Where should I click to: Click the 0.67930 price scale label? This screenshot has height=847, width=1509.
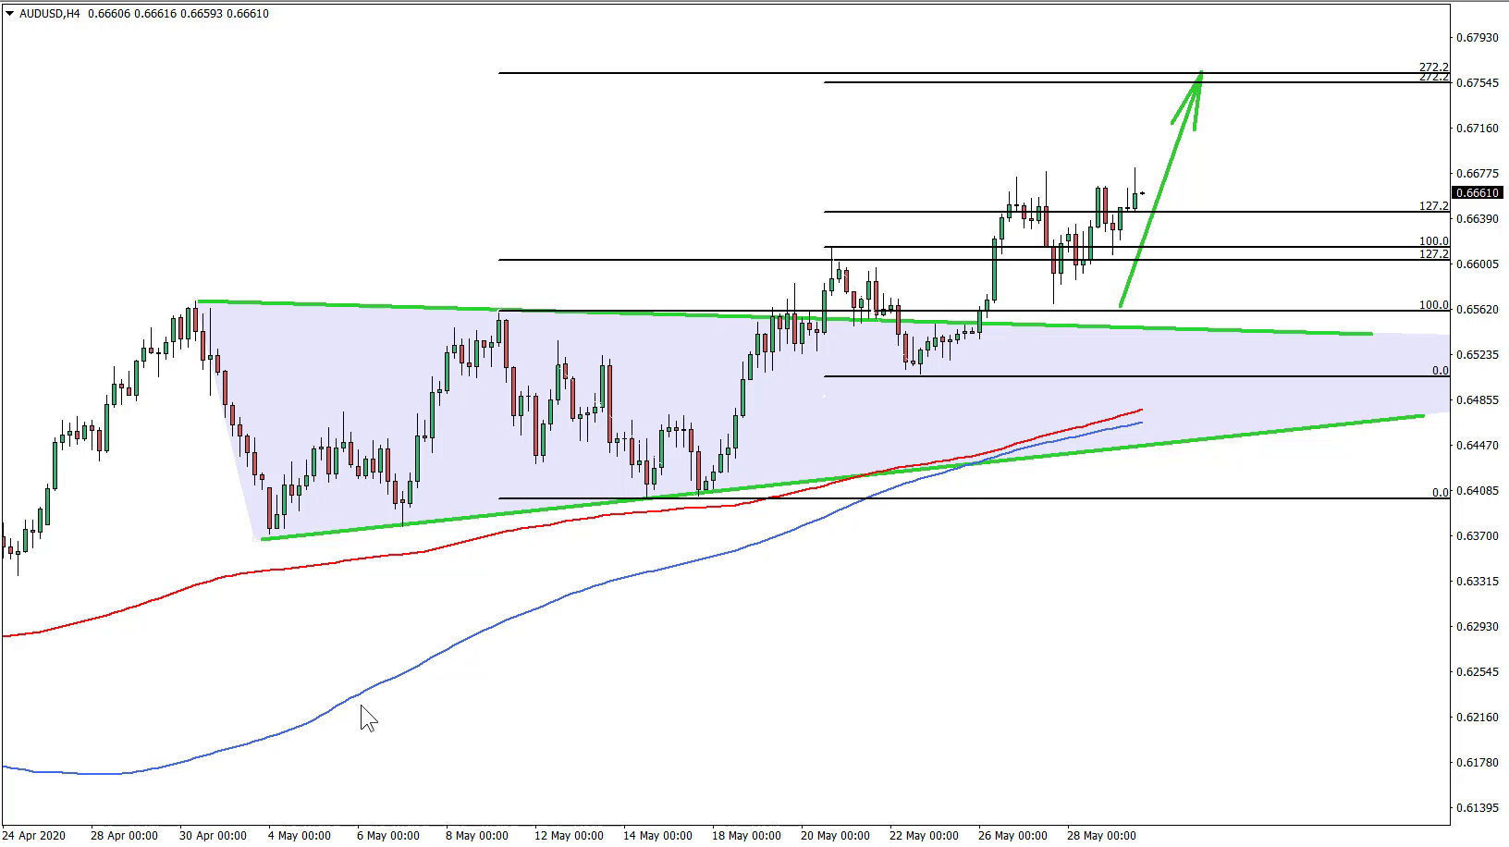click(1477, 38)
